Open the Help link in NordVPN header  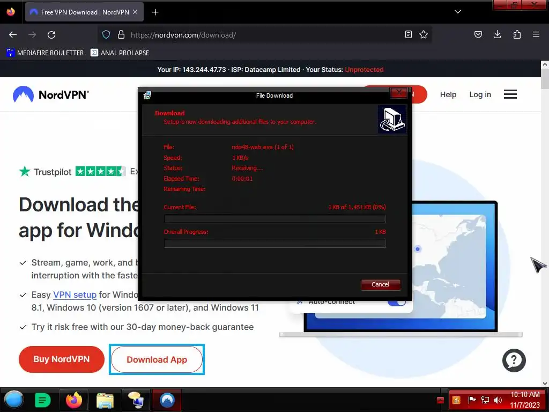tap(448, 94)
